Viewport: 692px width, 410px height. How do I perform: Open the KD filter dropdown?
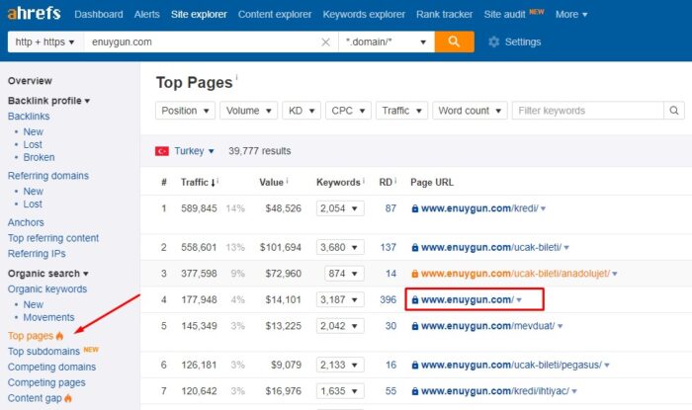(302, 111)
